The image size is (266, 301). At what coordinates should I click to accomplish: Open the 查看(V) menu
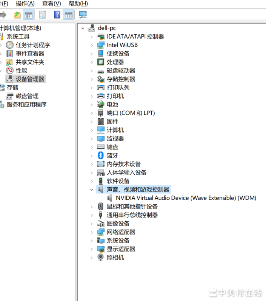52,3
